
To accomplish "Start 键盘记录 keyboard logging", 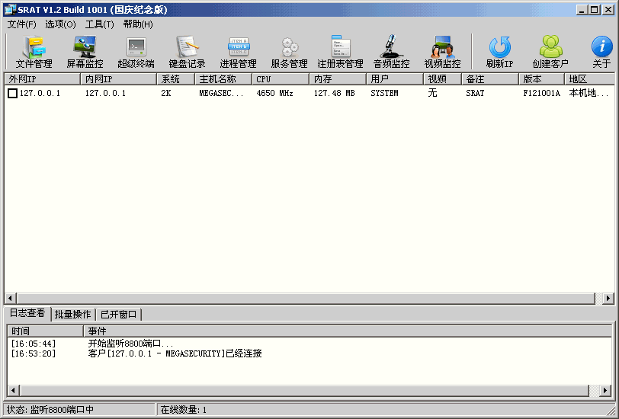I will coord(187,52).
